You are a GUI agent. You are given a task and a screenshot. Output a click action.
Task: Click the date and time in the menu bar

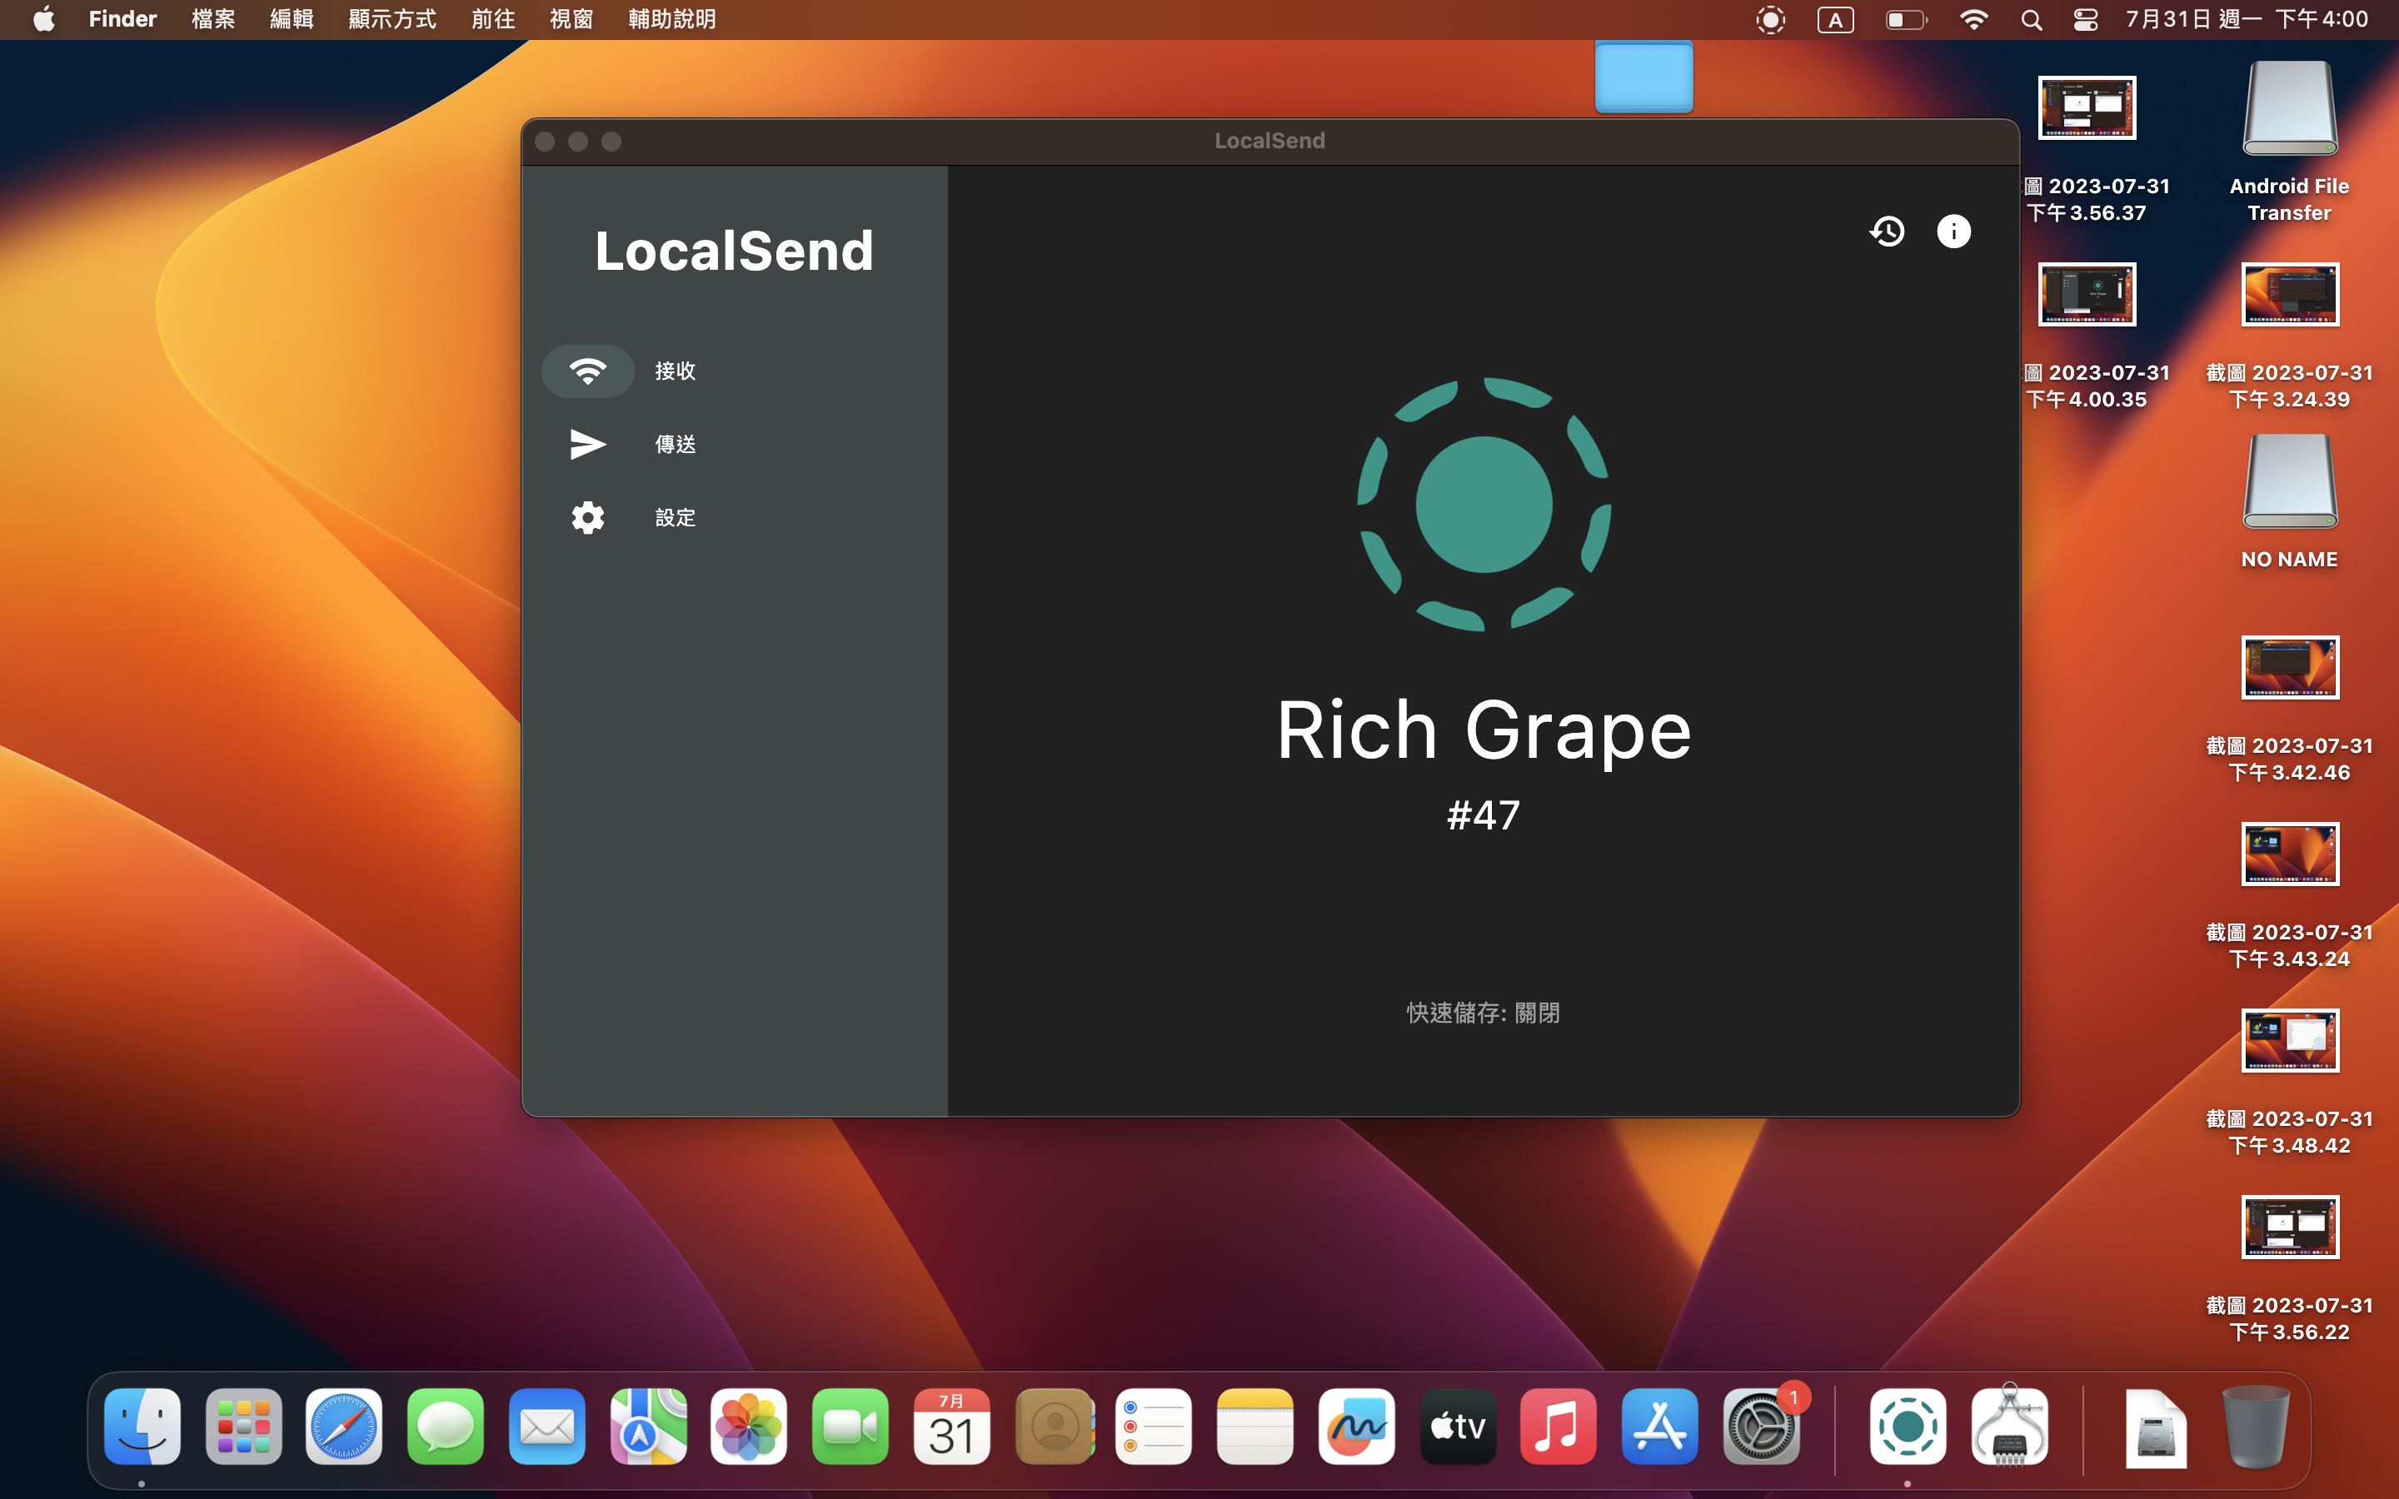pos(2247,19)
